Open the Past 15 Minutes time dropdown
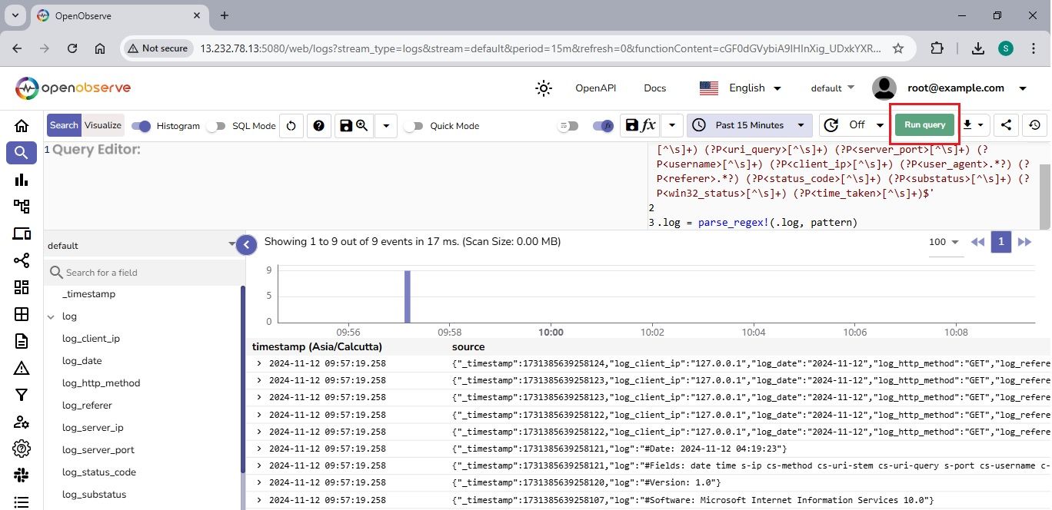Image resolution: width=1052 pixels, height=510 pixels. click(x=749, y=125)
